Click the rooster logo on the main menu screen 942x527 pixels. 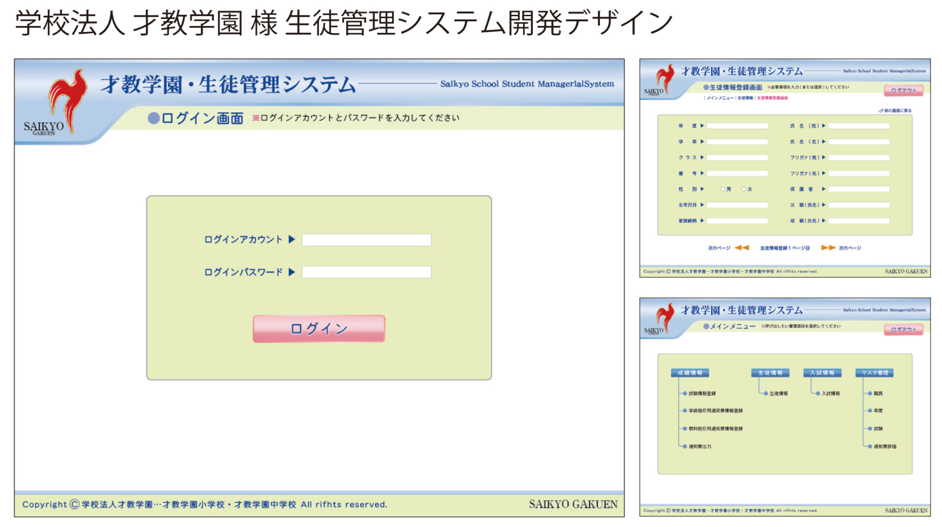coord(665,317)
